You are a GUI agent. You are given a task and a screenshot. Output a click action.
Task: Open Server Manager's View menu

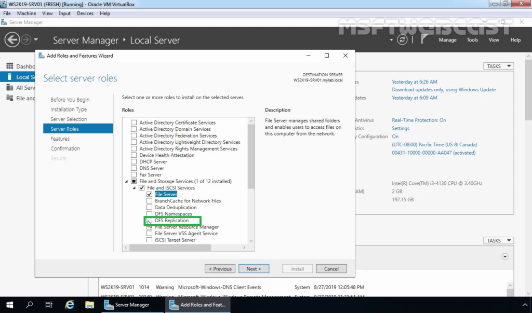(494, 39)
